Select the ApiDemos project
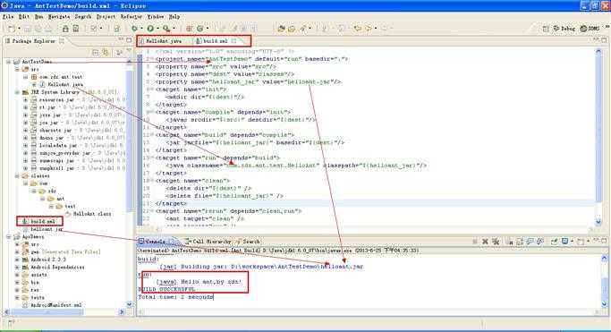The height and width of the screenshot is (332, 611). pyautogui.click(x=30, y=237)
